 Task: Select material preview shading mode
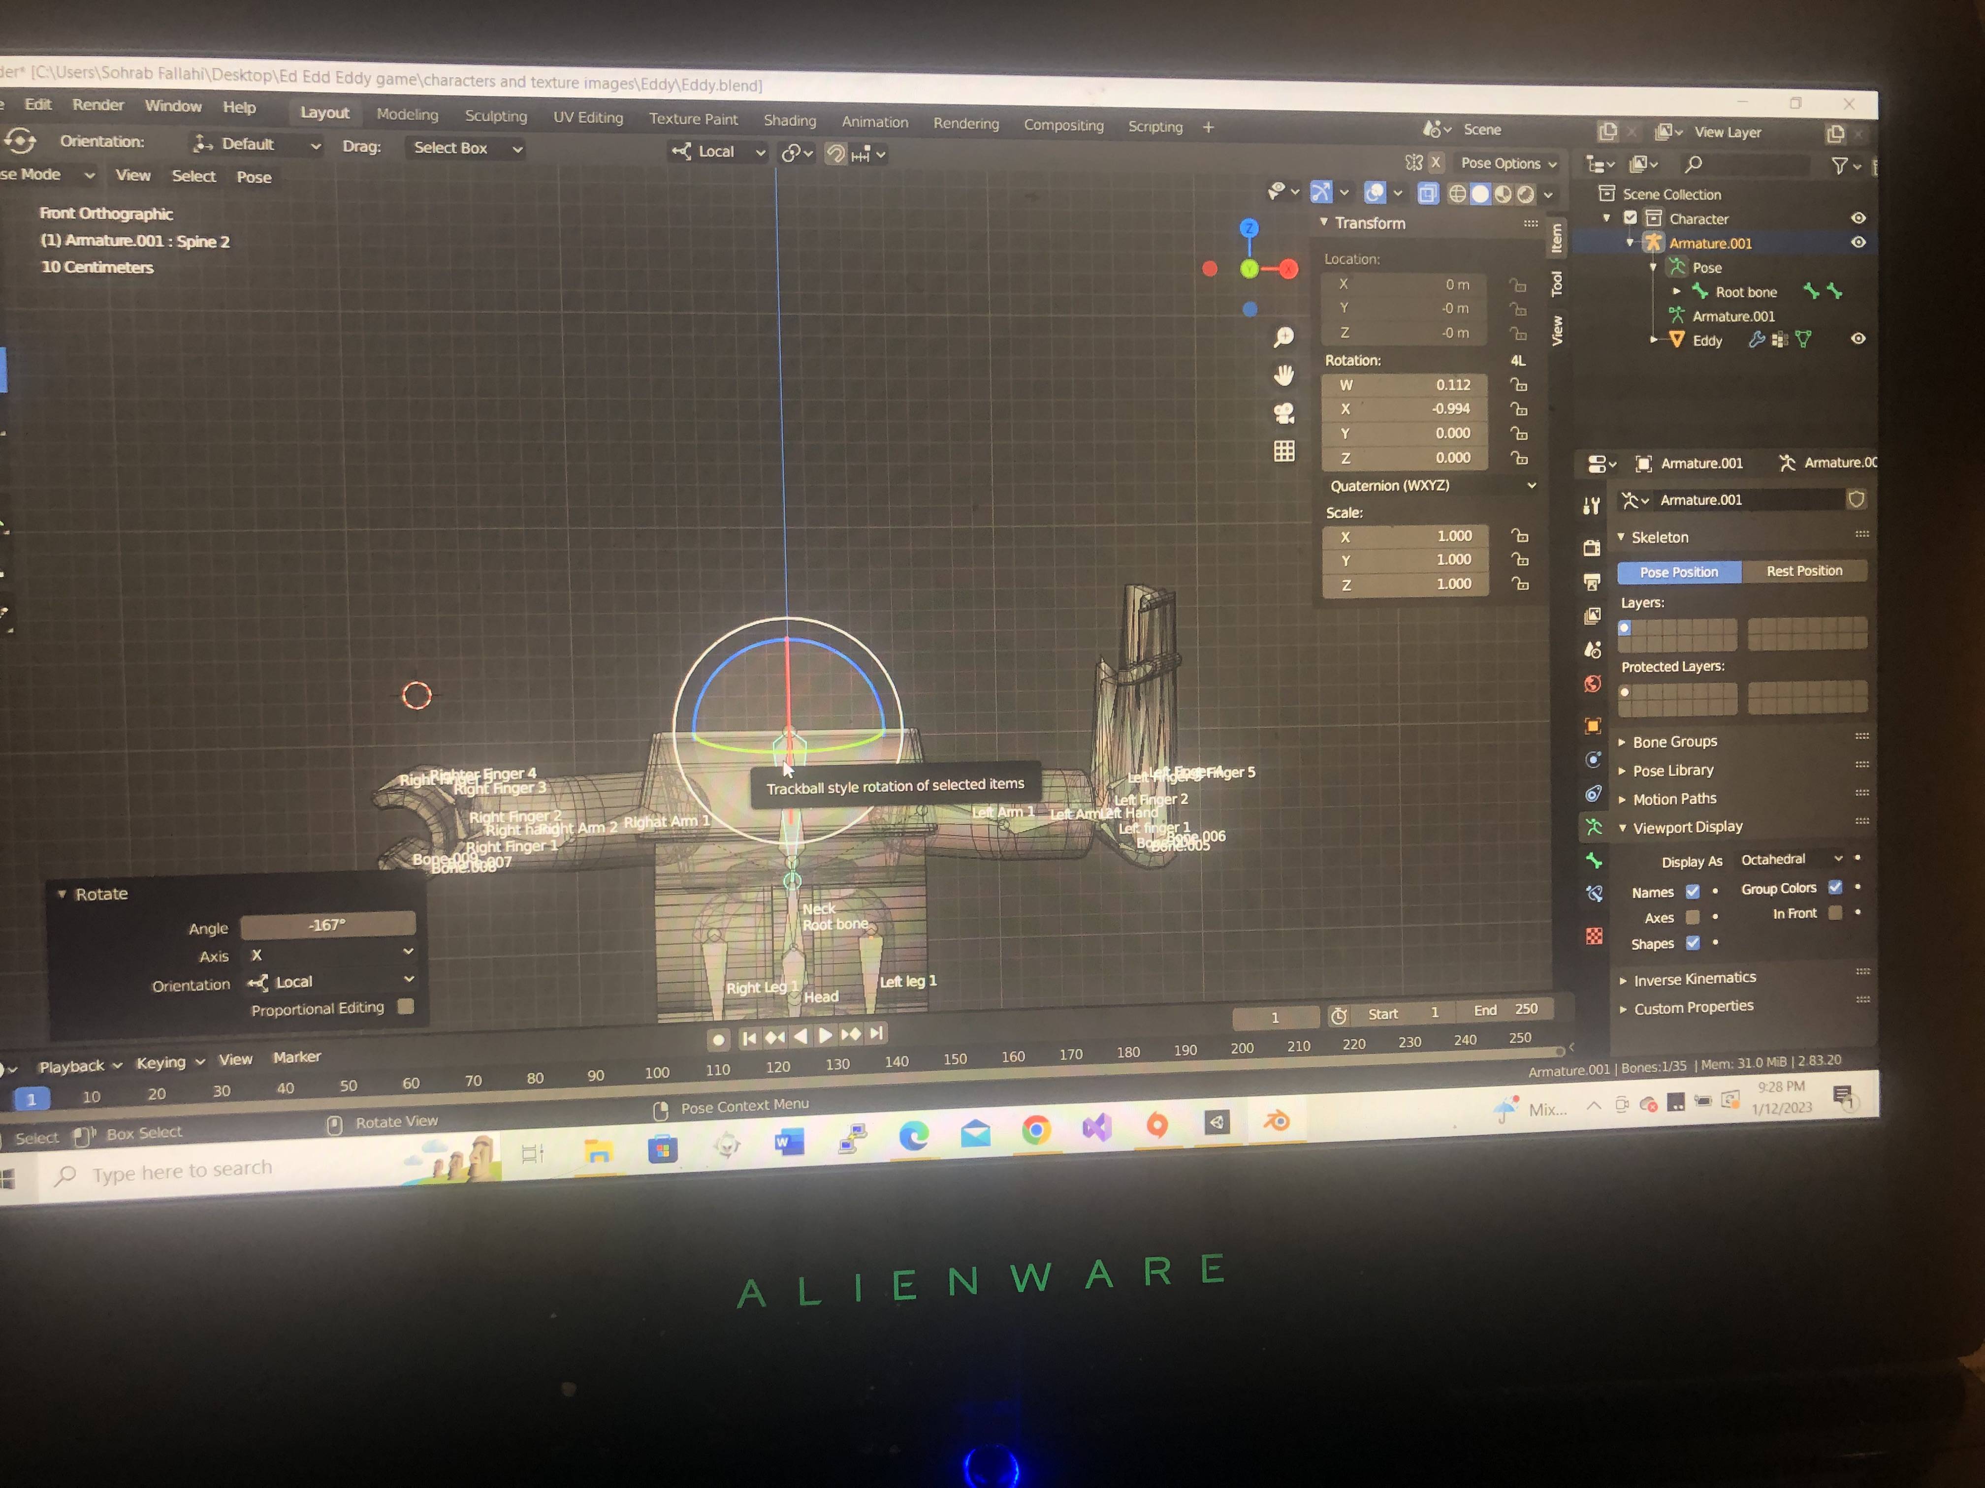click(1503, 194)
